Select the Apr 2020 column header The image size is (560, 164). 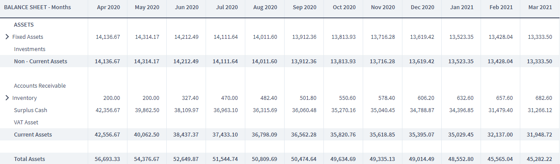(x=108, y=7)
